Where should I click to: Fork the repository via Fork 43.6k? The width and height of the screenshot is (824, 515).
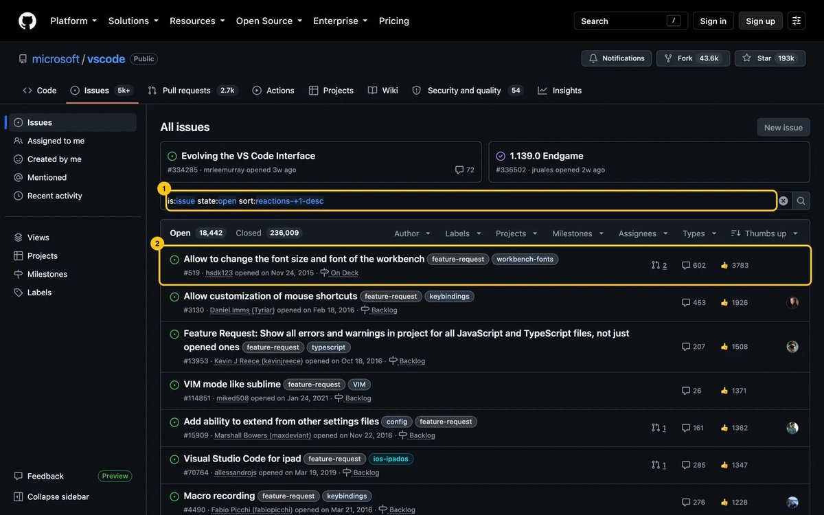click(693, 58)
